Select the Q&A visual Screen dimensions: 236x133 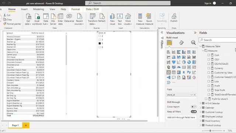point(174,78)
